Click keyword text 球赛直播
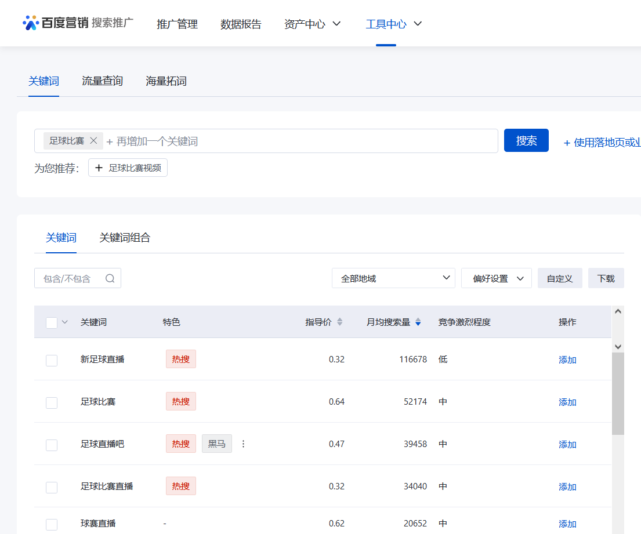Viewport: 641px width, 534px height. [x=98, y=523]
